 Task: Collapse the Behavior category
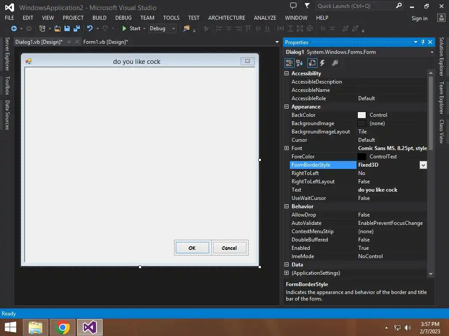click(x=286, y=206)
